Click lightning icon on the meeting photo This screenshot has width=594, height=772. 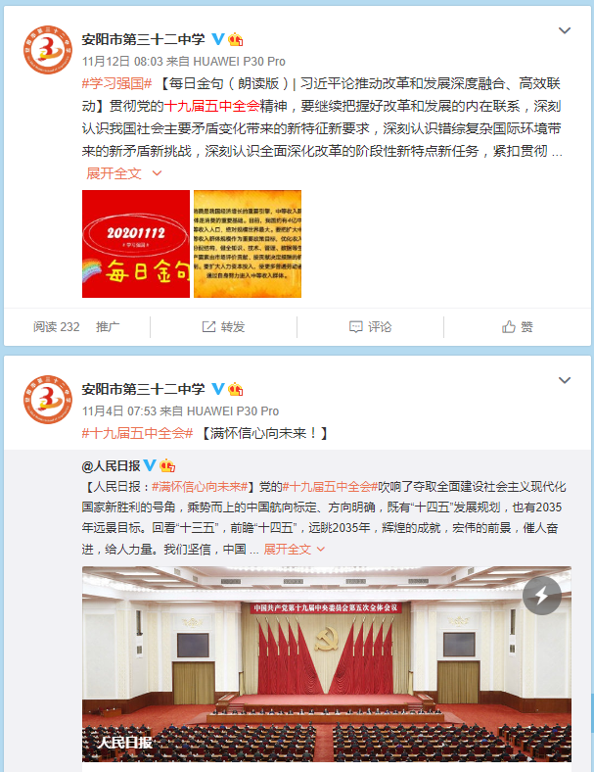(x=542, y=596)
